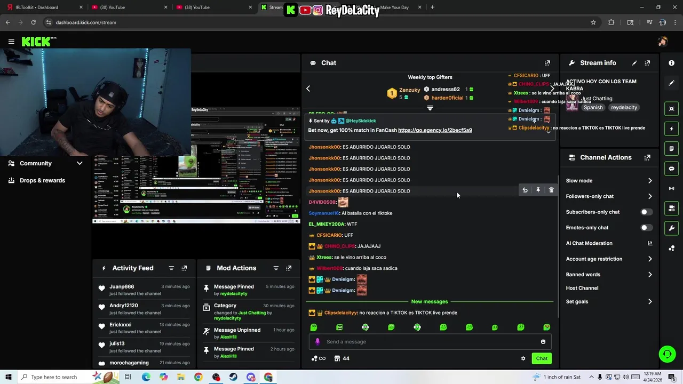Click the lightning bolt icon in right sidebar
This screenshot has width=683, height=384.
point(671,129)
